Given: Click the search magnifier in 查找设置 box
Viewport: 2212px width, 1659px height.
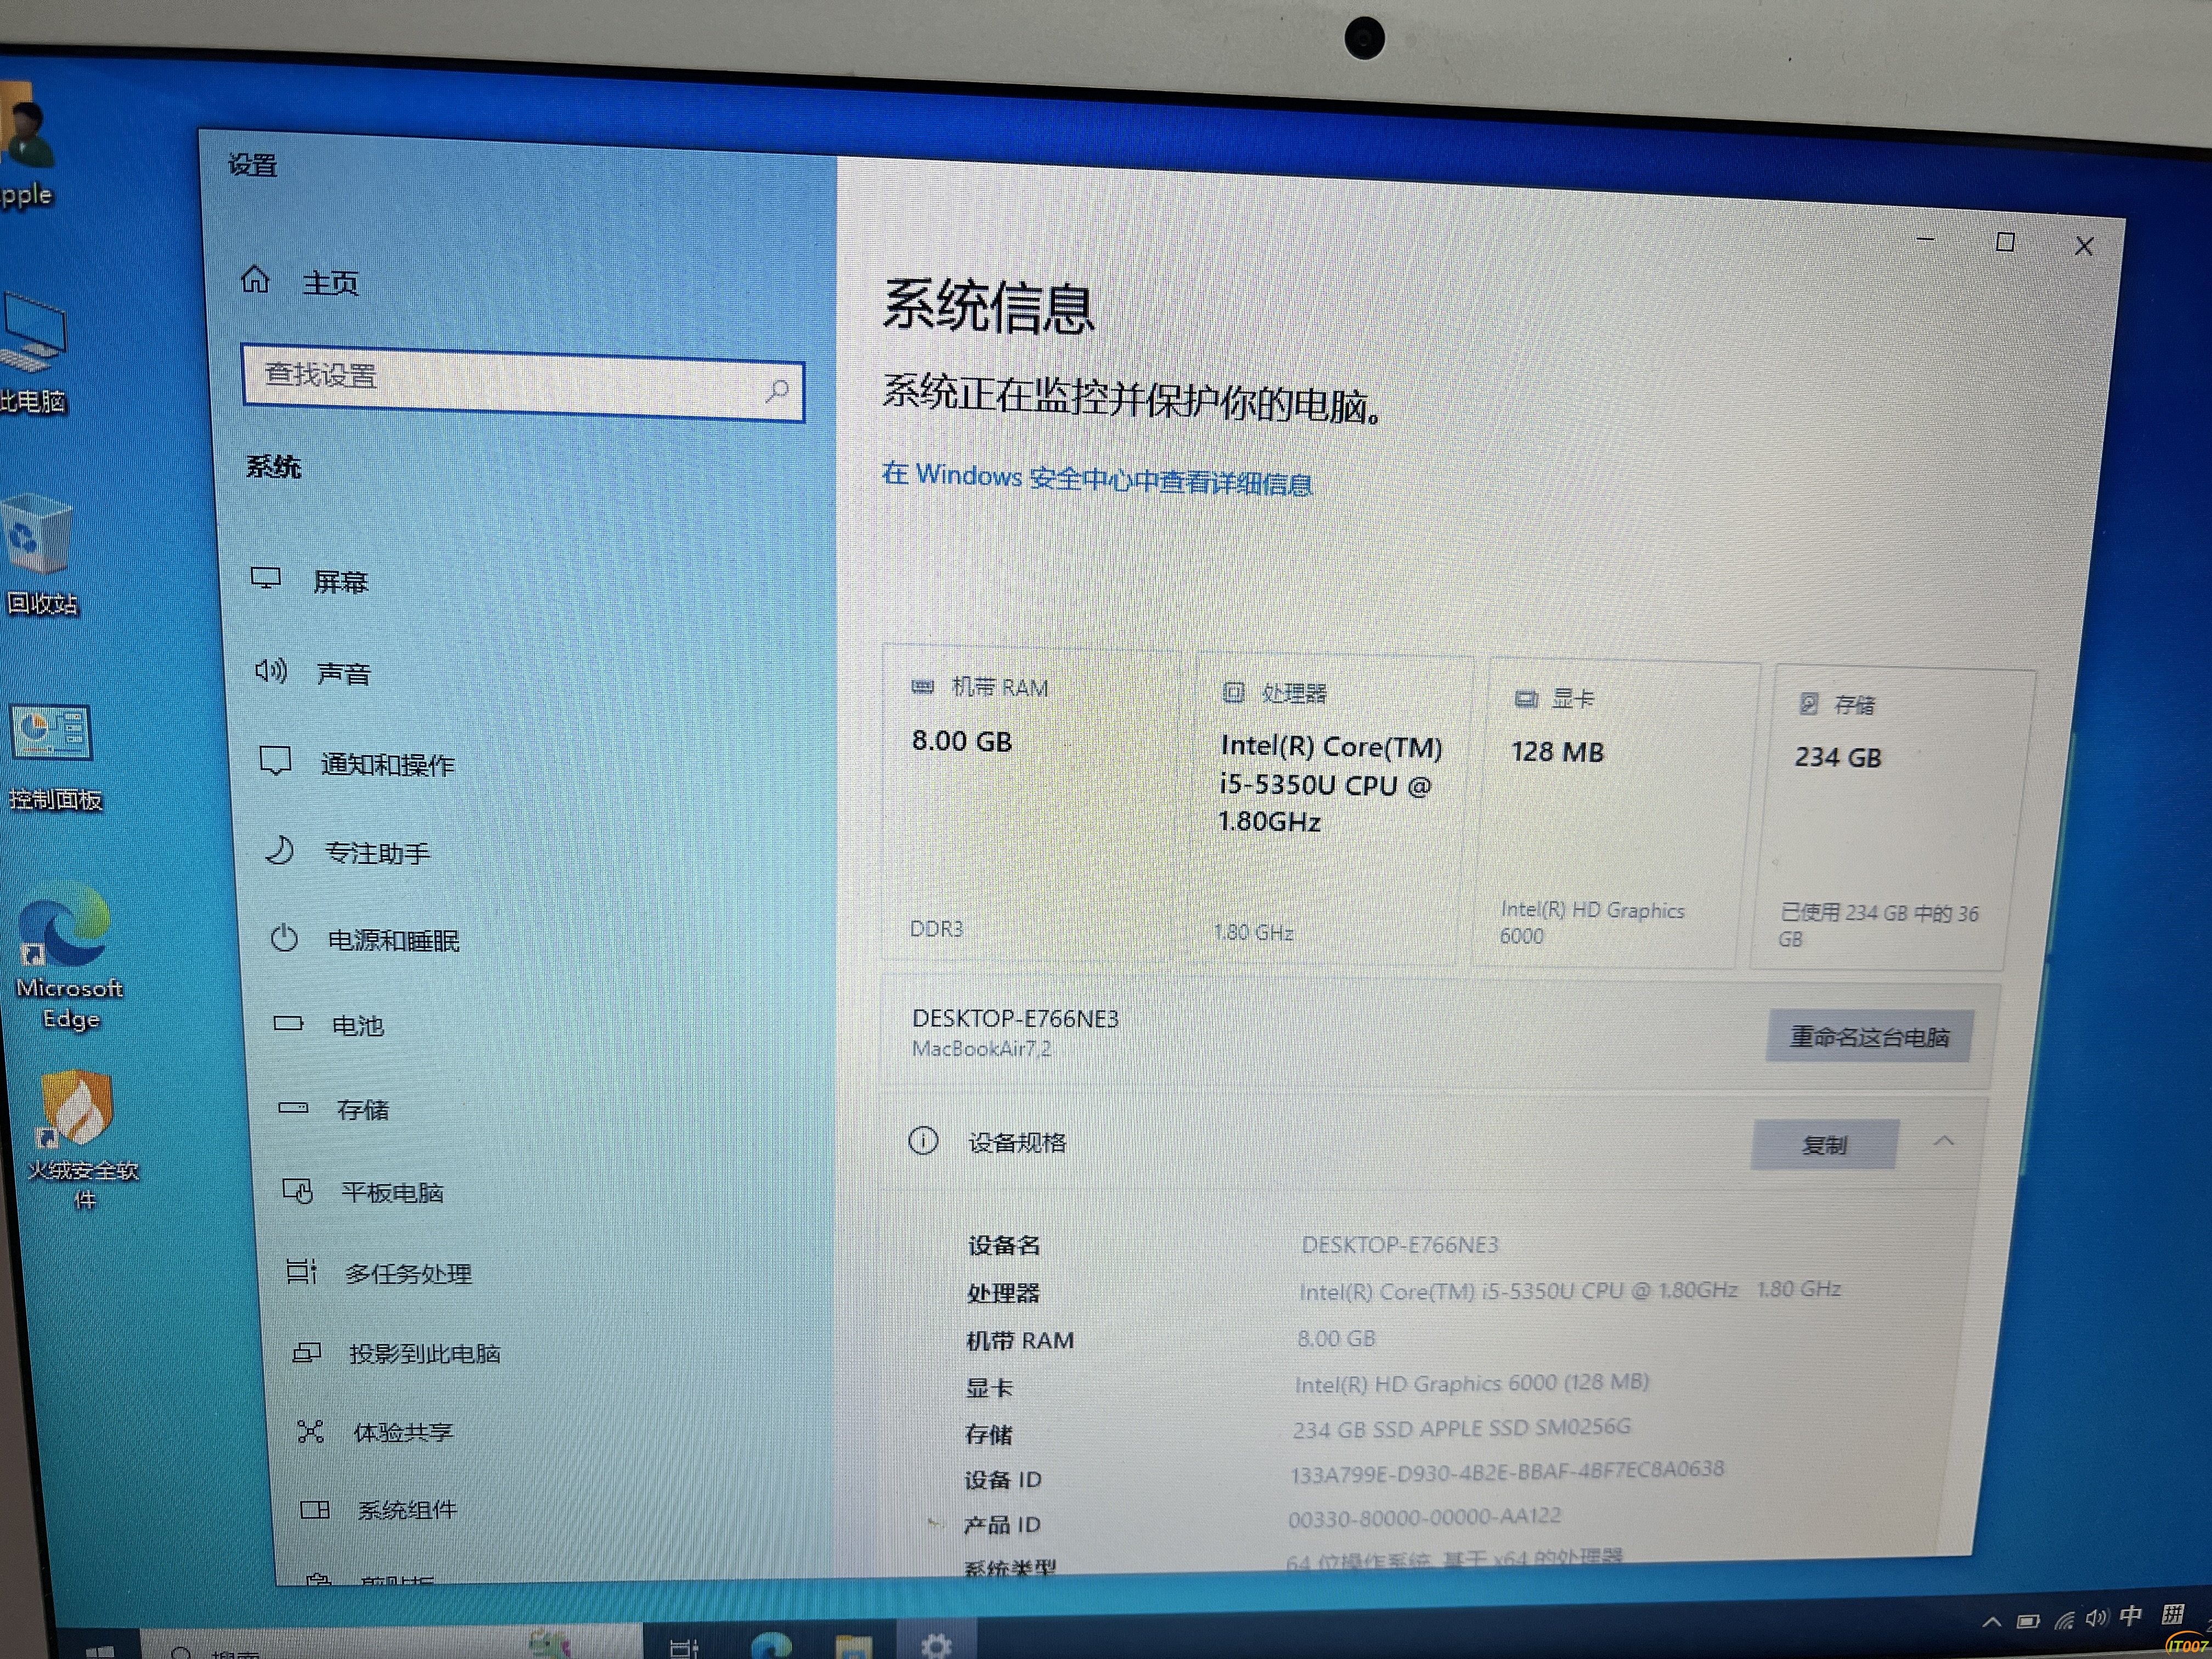Looking at the screenshot, I should (x=777, y=391).
